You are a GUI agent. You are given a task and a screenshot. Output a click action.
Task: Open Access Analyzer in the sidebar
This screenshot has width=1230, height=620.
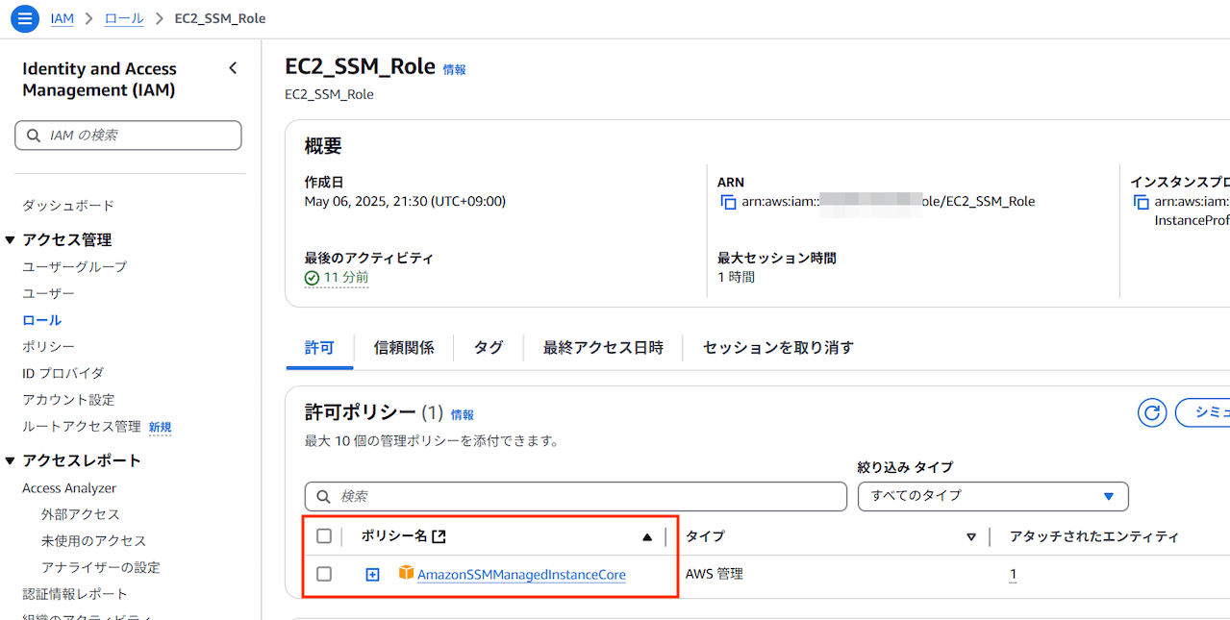tap(69, 488)
